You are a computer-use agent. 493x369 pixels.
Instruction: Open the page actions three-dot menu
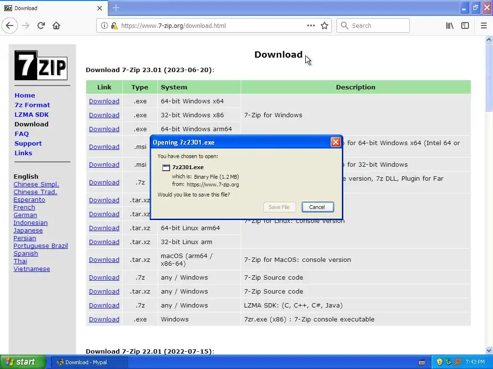[311, 25]
